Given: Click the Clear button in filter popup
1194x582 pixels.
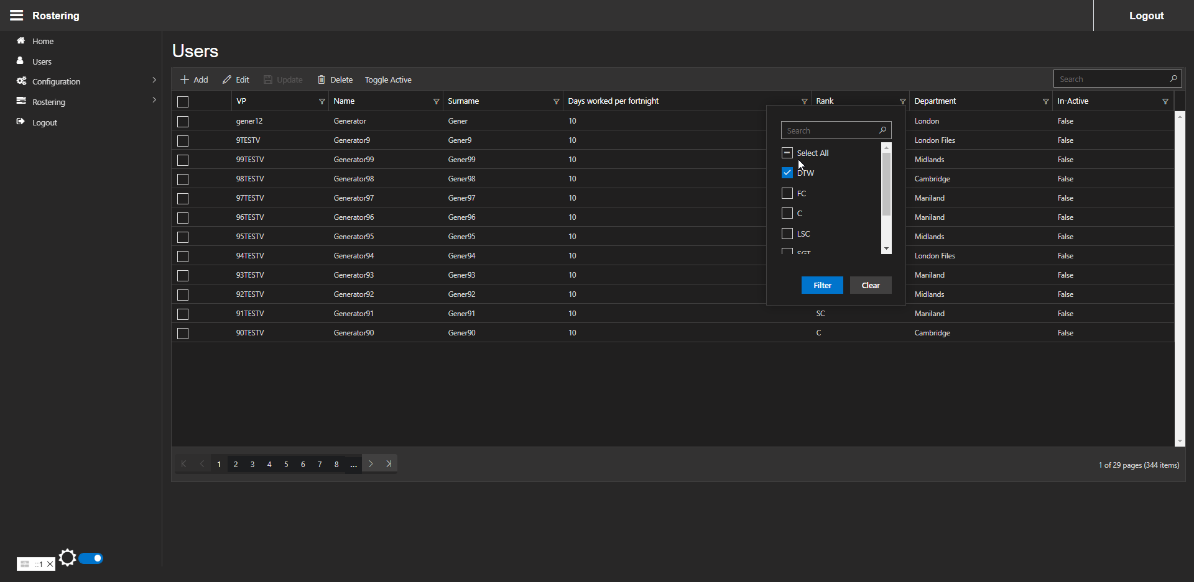Looking at the screenshot, I should click(871, 285).
